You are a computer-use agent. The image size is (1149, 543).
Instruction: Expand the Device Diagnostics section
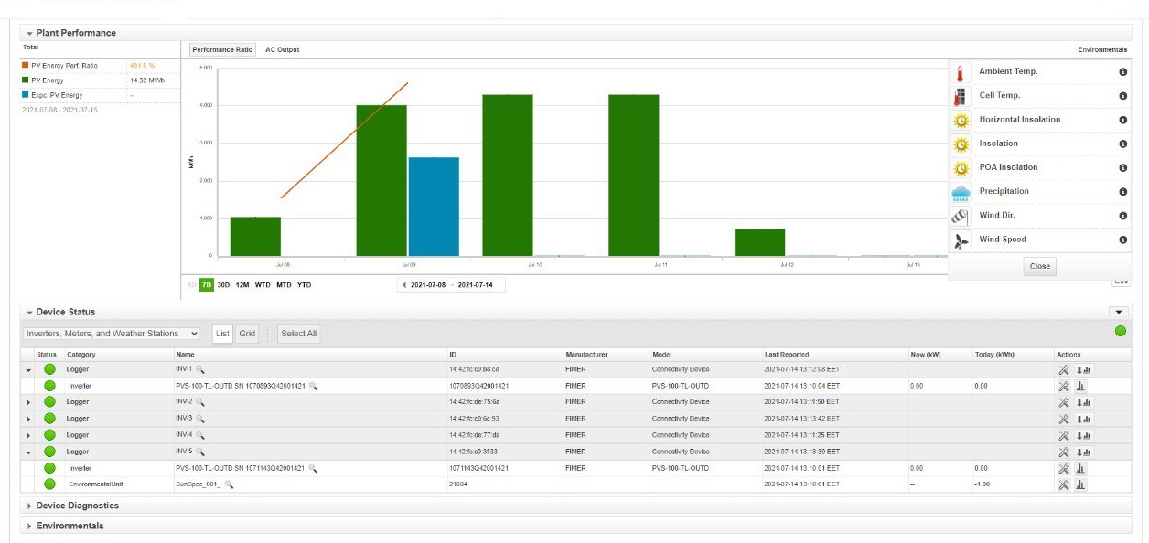pos(29,506)
